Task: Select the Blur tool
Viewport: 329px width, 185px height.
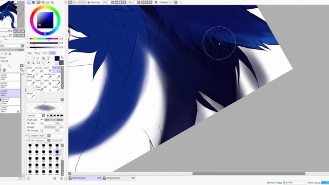Action: 48,89
